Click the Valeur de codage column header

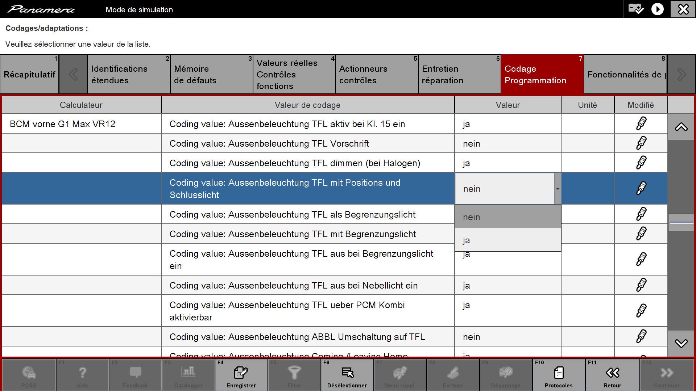[307, 105]
